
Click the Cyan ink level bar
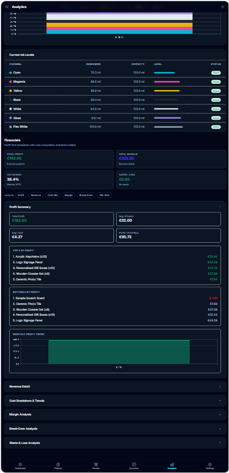coord(164,73)
